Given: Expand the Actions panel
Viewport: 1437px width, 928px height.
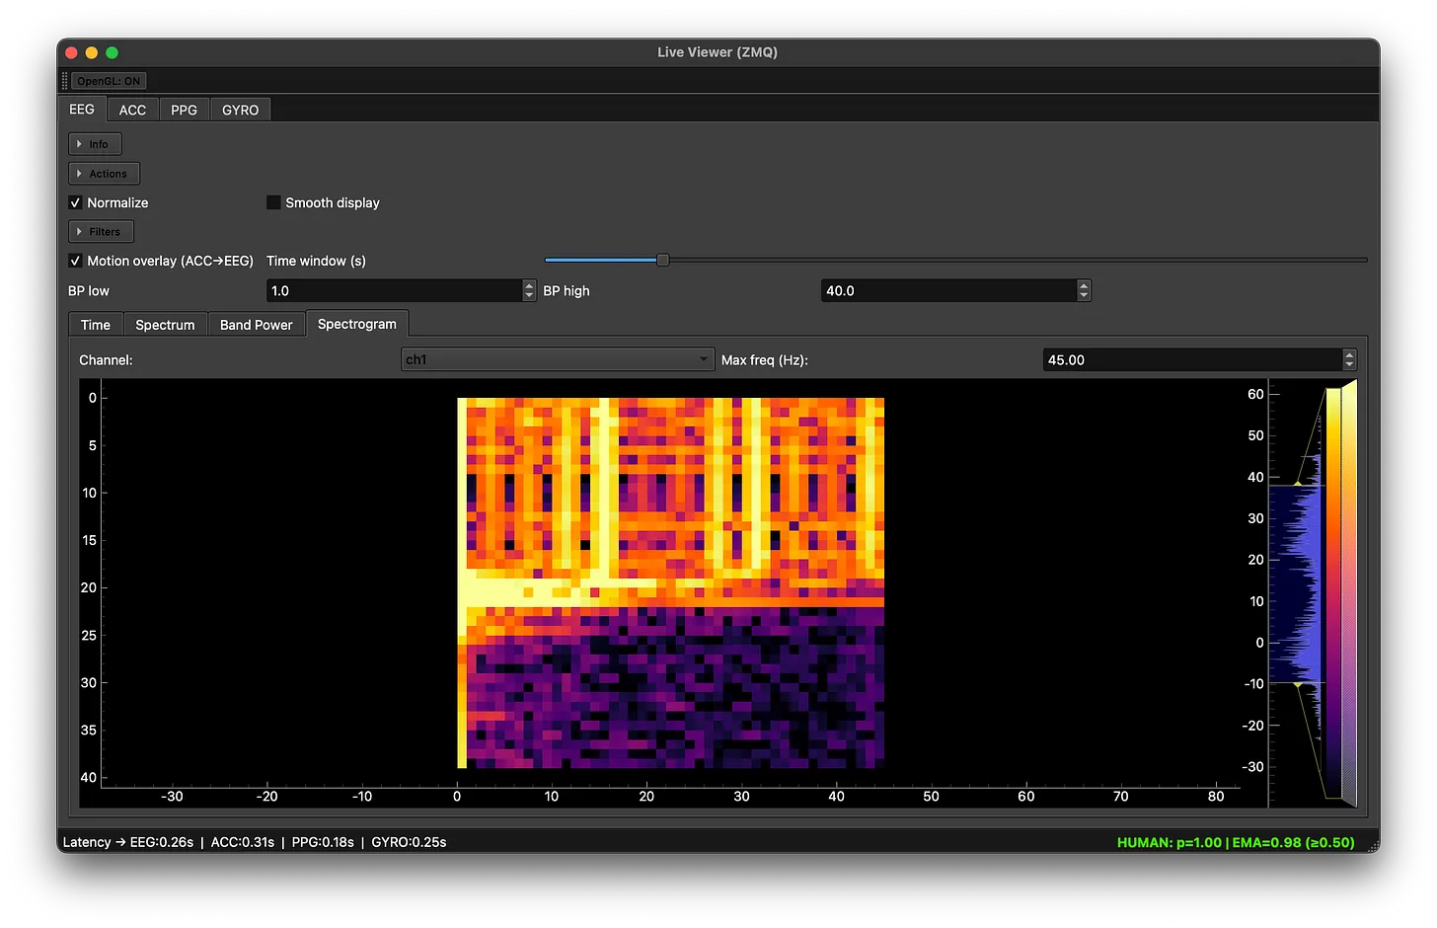Looking at the screenshot, I should [x=104, y=173].
